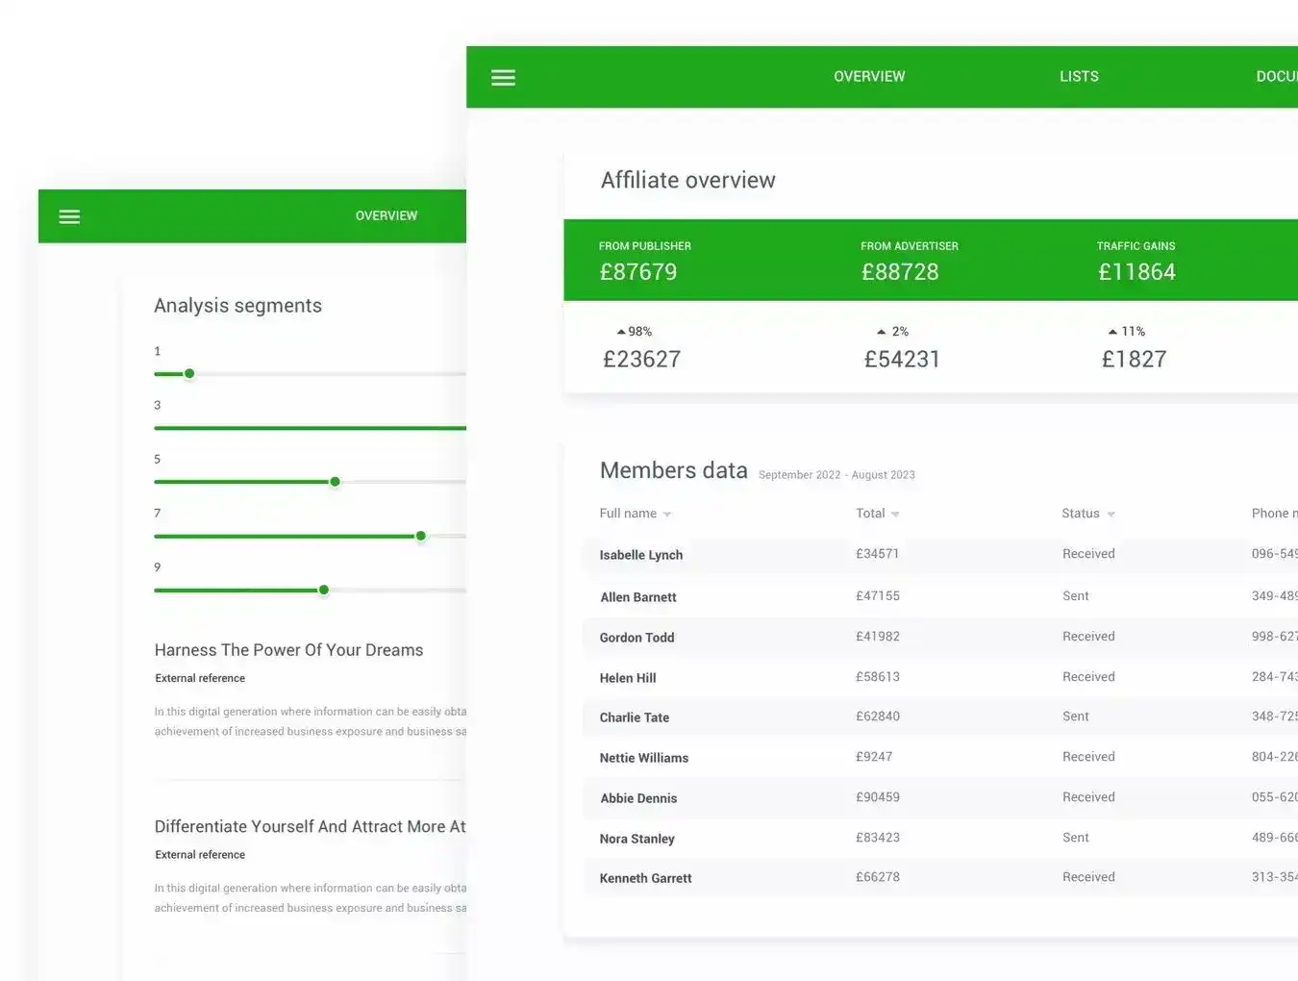Image resolution: width=1298 pixels, height=981 pixels.
Task: Open the hamburger menu in the Affiliate overview window
Action: (x=503, y=78)
